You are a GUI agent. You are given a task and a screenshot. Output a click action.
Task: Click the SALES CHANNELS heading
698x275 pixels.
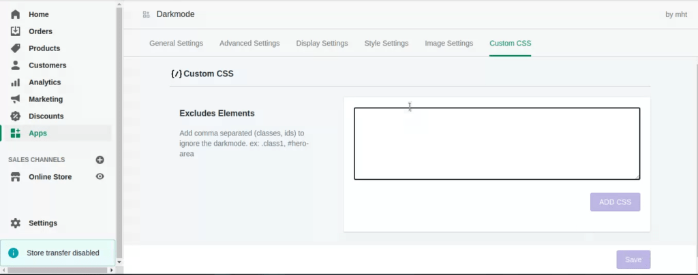point(37,159)
